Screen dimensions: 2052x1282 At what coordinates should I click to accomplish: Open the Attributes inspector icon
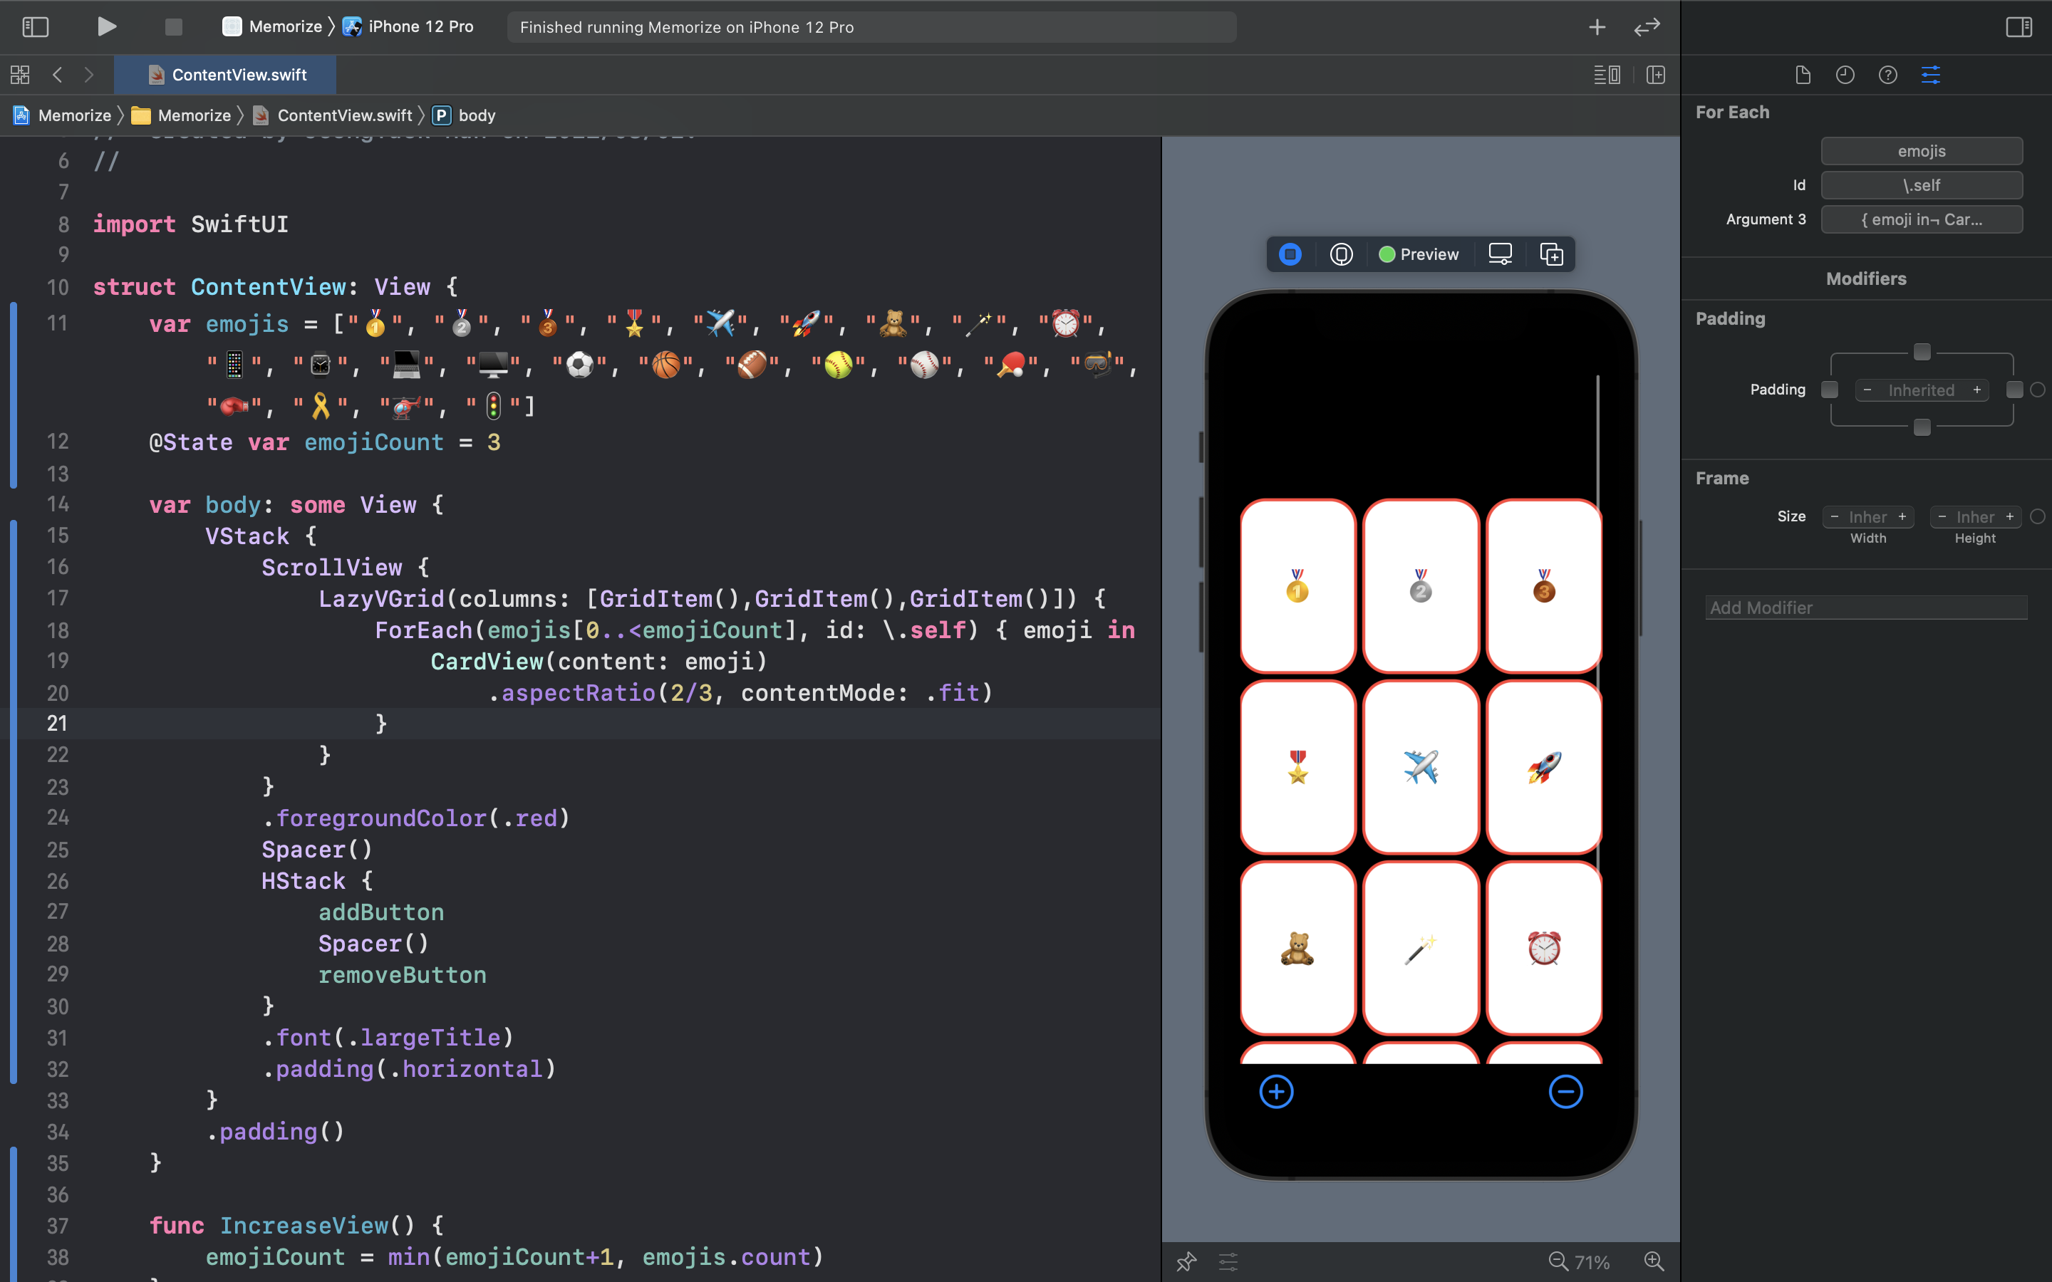click(x=1931, y=75)
